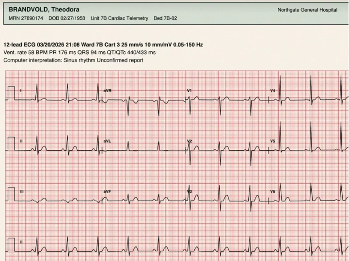The width and height of the screenshot is (349, 261).
Task: Select the MRN 27890174 text
Action: 26,18
